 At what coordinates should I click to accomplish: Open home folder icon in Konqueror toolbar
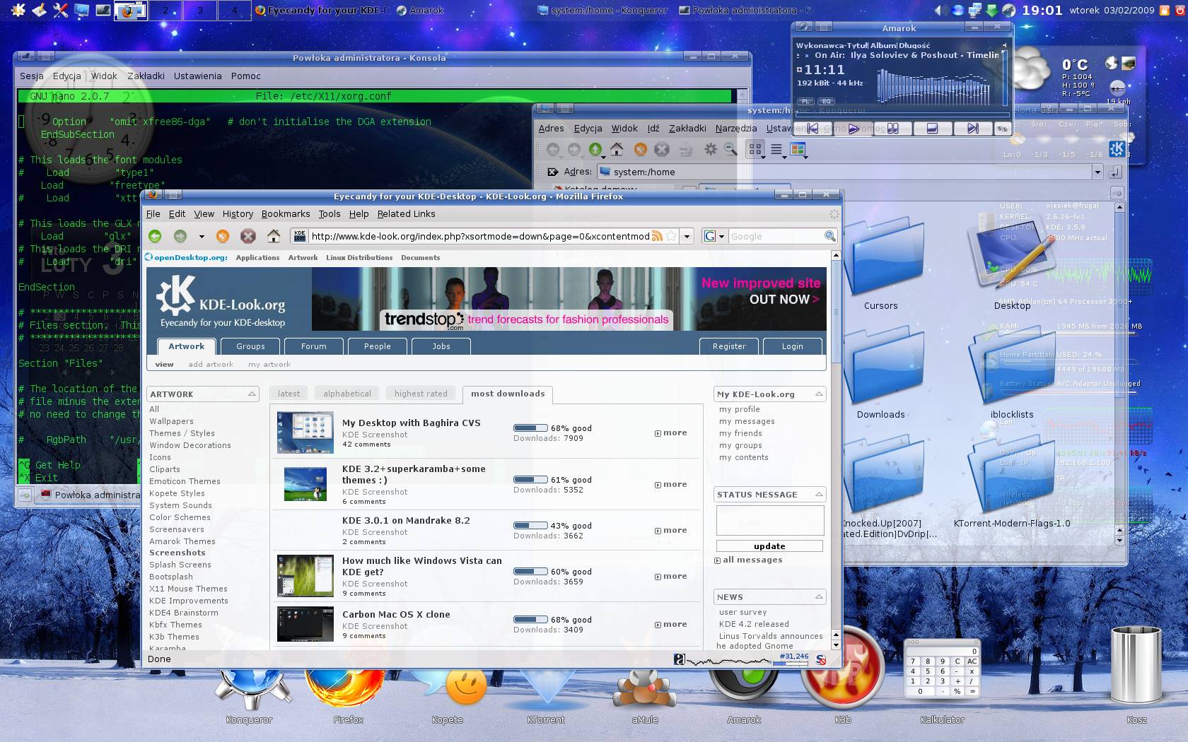coord(617,149)
